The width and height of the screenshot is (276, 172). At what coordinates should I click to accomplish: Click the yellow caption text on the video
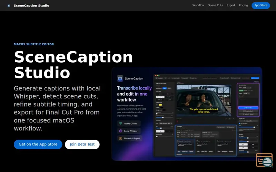[204, 110]
